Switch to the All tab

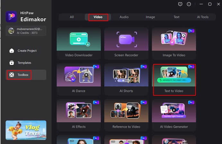pyautogui.click(x=72, y=17)
